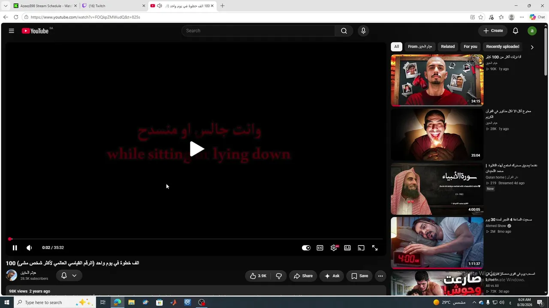
Task: Open browser settings and more menu
Action: point(522,17)
